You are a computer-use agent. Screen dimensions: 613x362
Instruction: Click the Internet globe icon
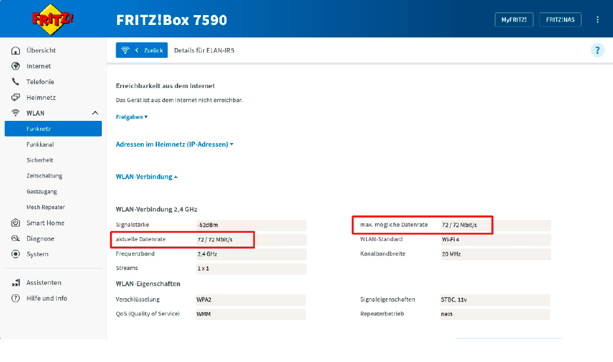click(x=16, y=66)
